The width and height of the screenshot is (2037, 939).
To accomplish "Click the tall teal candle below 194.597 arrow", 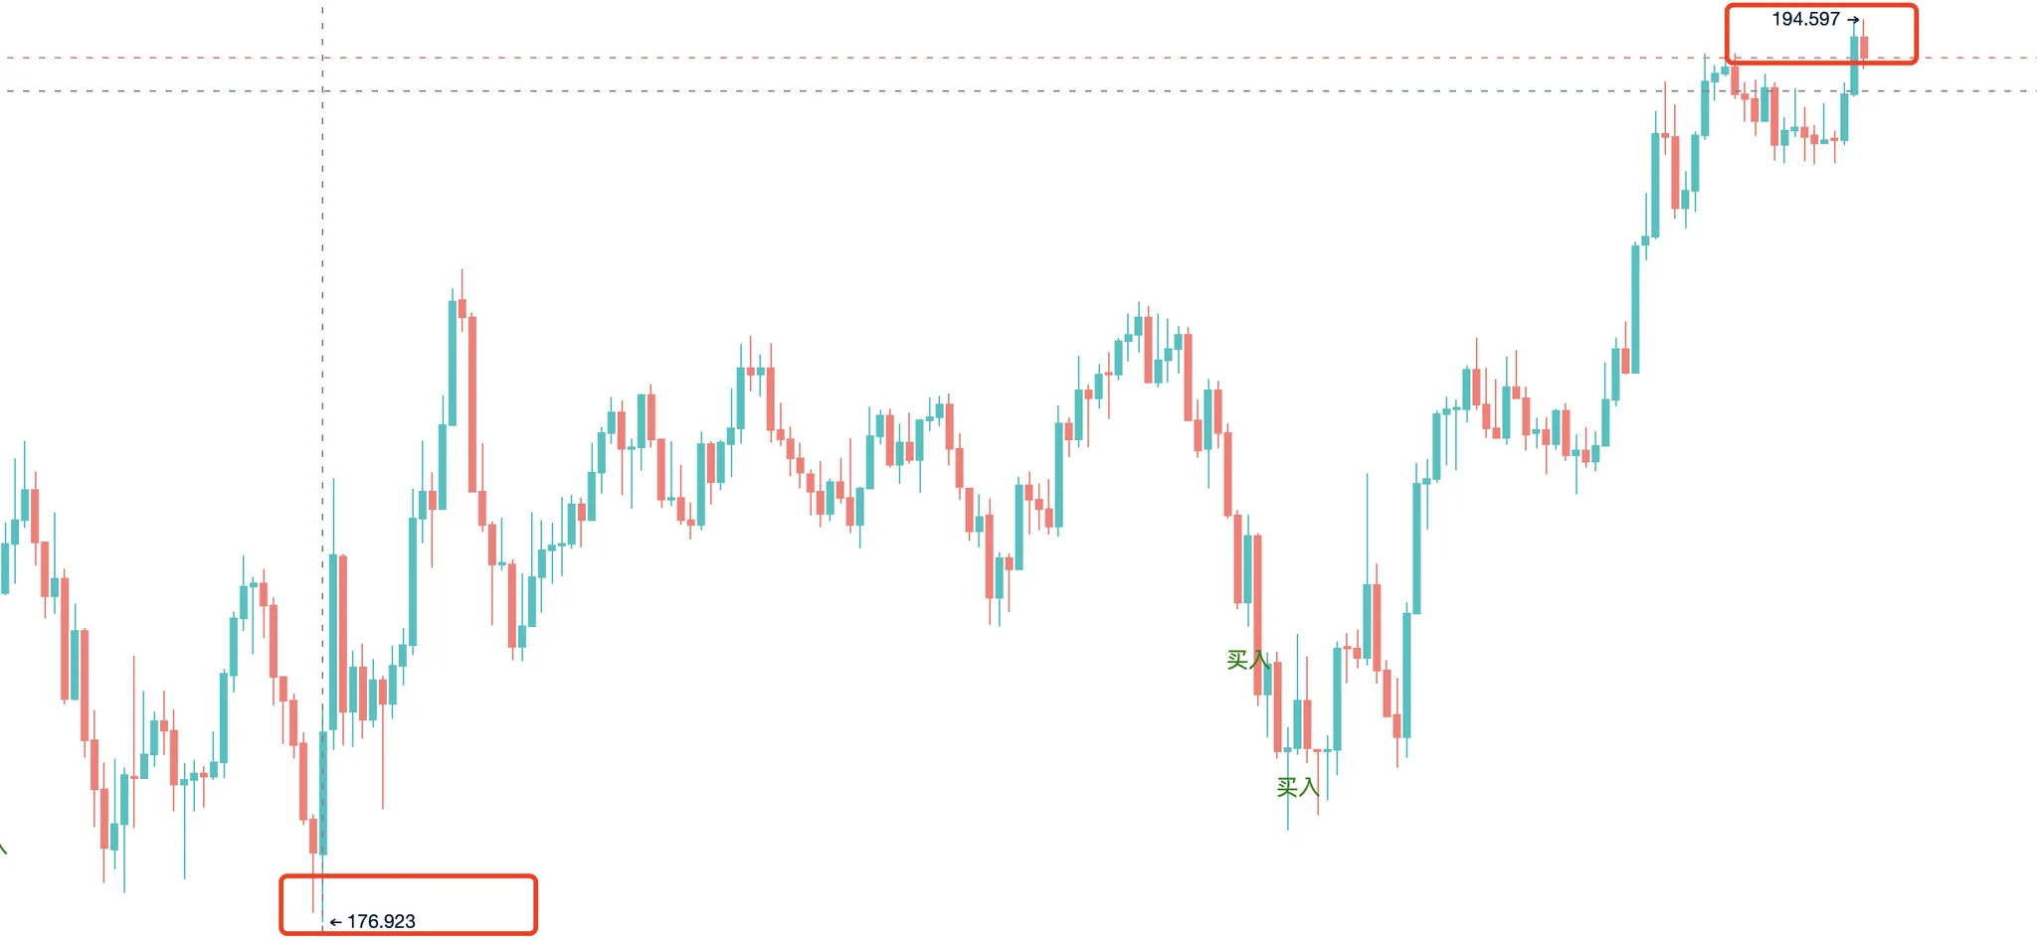I will [1854, 66].
